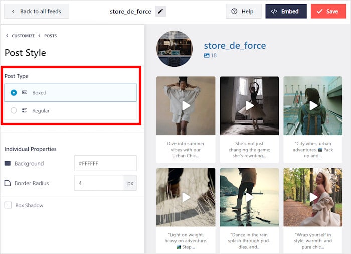Edit the Background hex value field
The image size is (351, 254).
[x=105, y=163]
